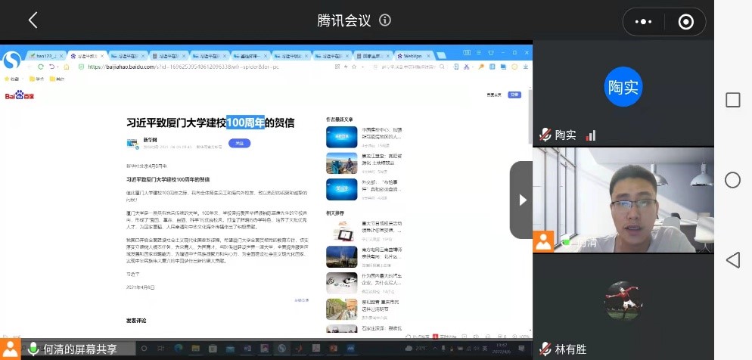The height and width of the screenshot is (360, 752).
Task: Open meeting info icon beside 腾讯会议
Action: [385, 20]
